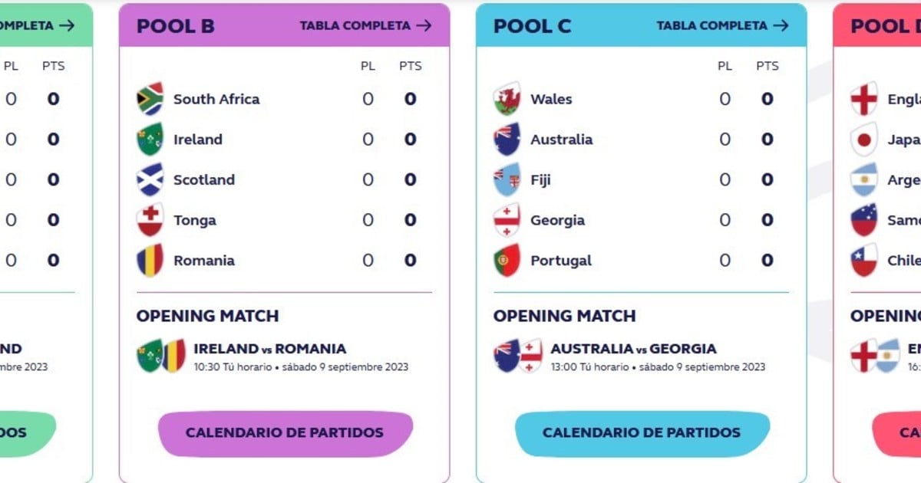This screenshot has height=483, width=921.
Task: Click the Fiji flag icon
Action: tap(507, 180)
